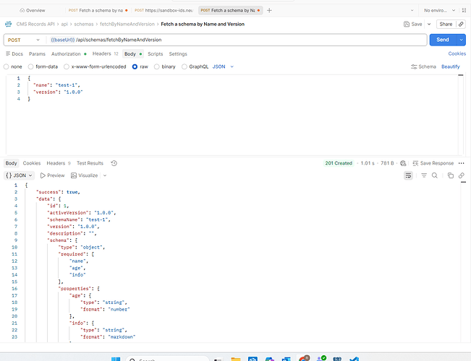The image size is (471, 361).
Task: Switch to the response Cookies tab
Action: tap(32, 163)
